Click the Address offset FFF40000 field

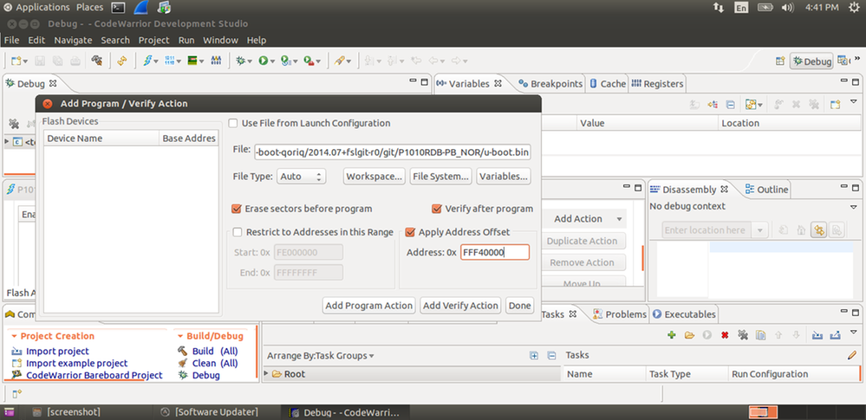point(495,252)
